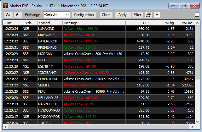Image resolution: width=202 pixels, height=132 pixels.
Task: Select the NSE HINDCOMPOS row at 325.30
Action: [x=99, y=117]
